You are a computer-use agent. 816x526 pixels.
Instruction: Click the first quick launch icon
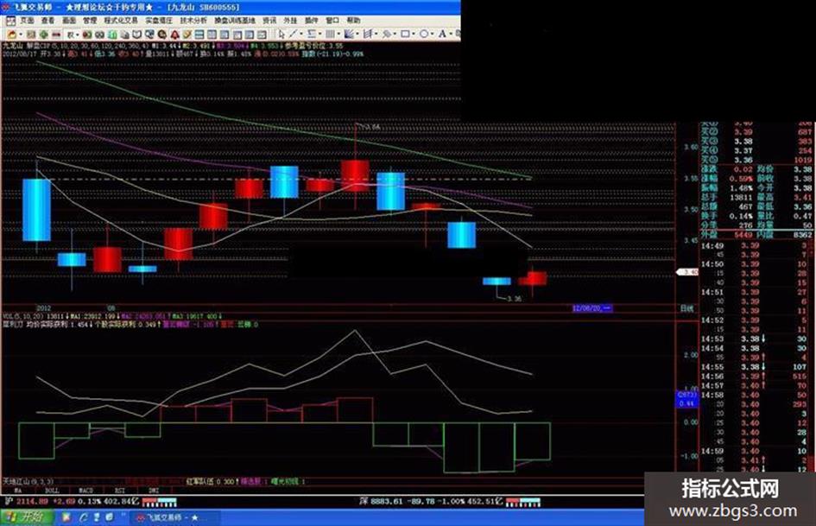[x=66, y=517]
